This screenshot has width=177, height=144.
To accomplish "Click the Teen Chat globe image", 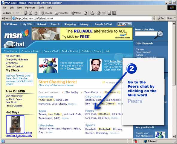I will [48, 65].
